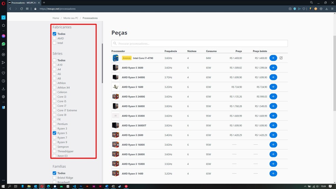
Task: Open Steam from the taskbar
Action: click(120, 186)
